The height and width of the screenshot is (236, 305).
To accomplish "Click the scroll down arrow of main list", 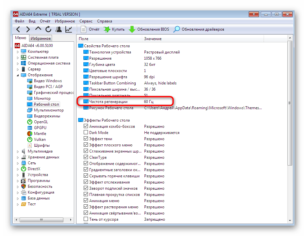I will [x=290, y=220].
